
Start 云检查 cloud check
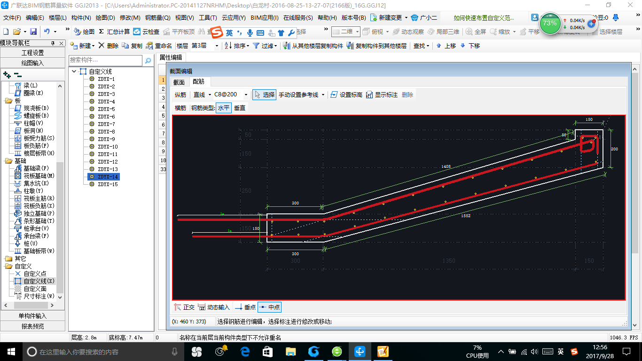point(146,31)
